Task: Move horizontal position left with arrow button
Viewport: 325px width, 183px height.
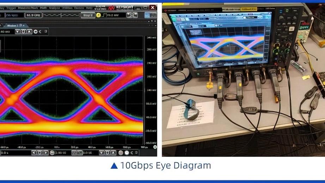Action: (x=34, y=153)
